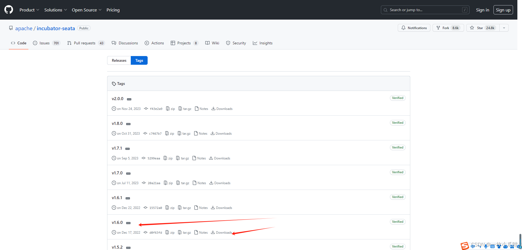Viewport: 522px width, 250px height.
Task: Open commit 5299eaa for v1.7.1
Action: [151, 158]
